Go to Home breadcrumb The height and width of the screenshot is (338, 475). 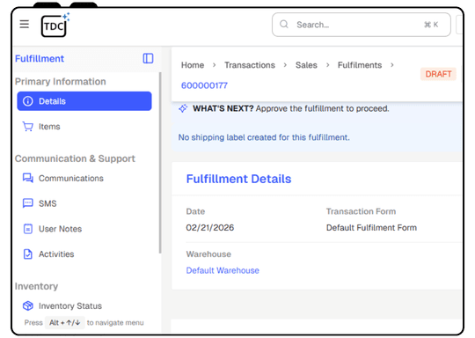coord(193,65)
